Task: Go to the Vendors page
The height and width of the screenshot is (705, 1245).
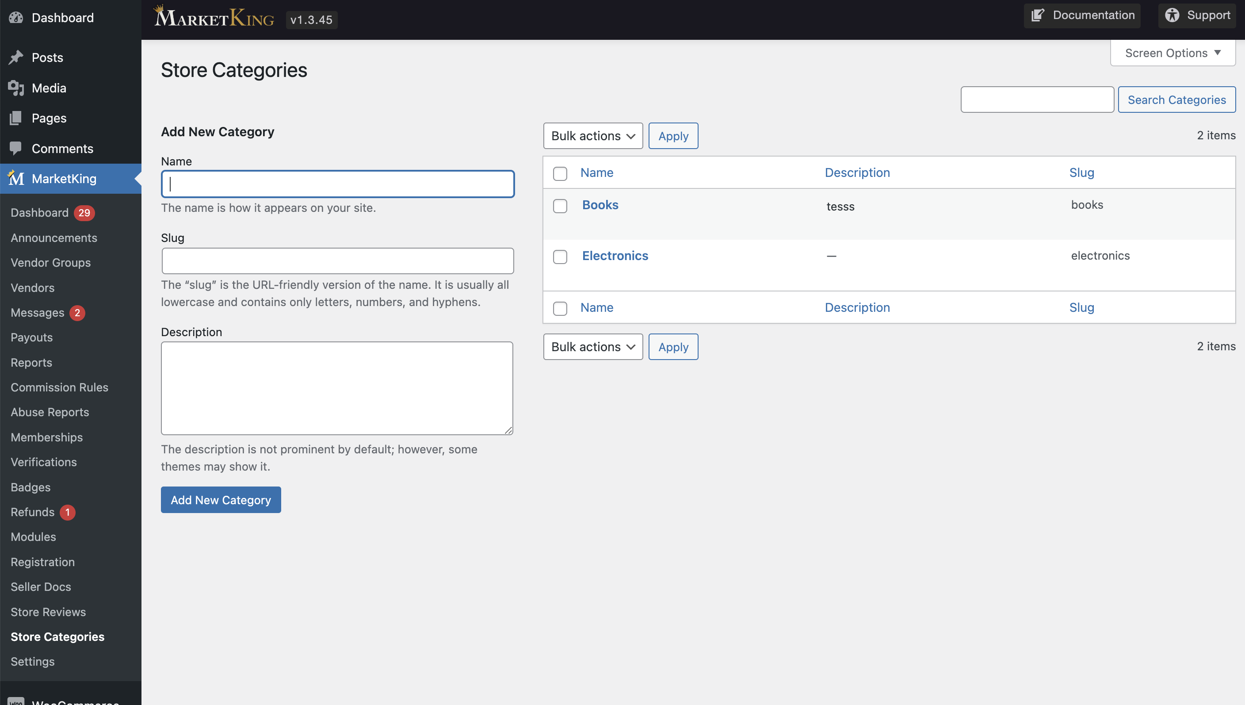Action: coord(32,287)
